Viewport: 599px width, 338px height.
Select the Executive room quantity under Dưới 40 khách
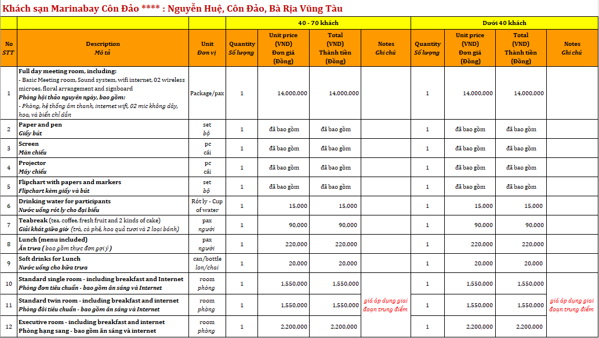pos(427,326)
